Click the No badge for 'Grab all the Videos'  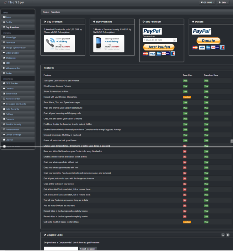pos(185,184)
